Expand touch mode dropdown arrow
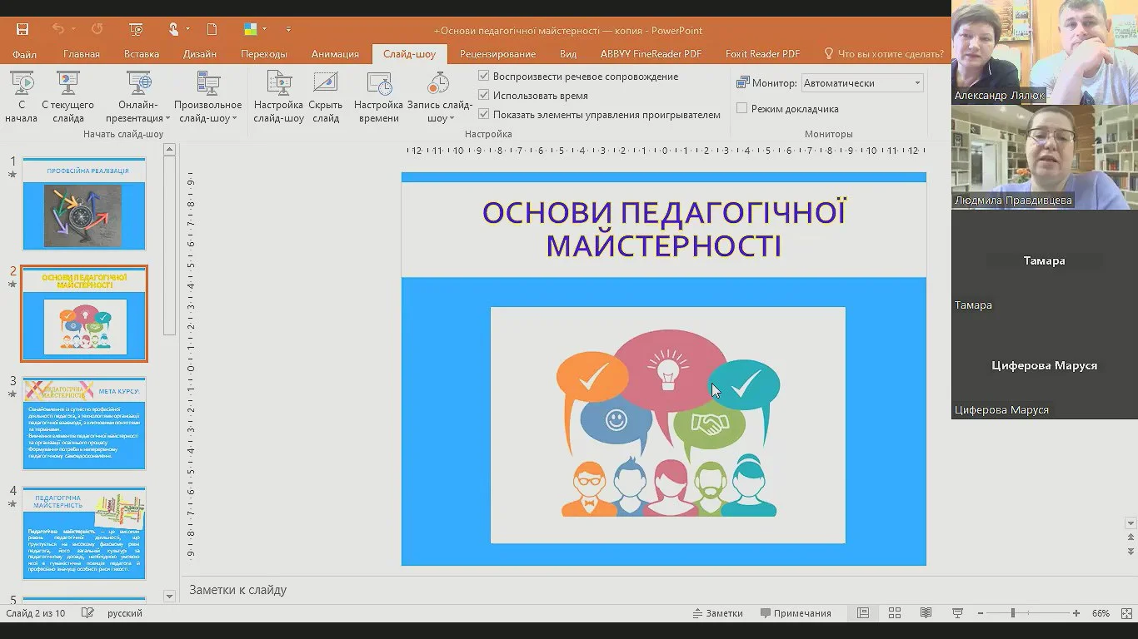Screen dimensions: 1138x639 tap(187, 29)
